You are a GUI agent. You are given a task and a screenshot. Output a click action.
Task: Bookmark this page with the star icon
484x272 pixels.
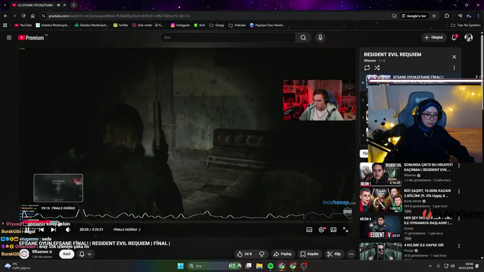pos(434,16)
